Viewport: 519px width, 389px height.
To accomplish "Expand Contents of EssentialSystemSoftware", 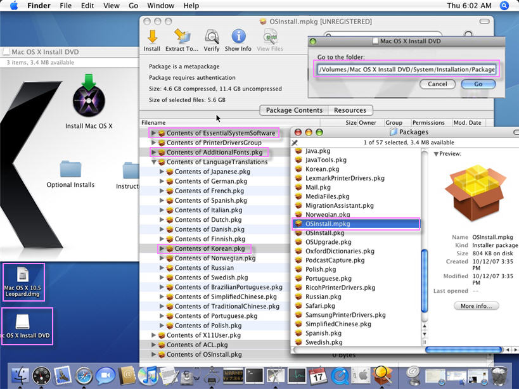I will click(x=153, y=134).
